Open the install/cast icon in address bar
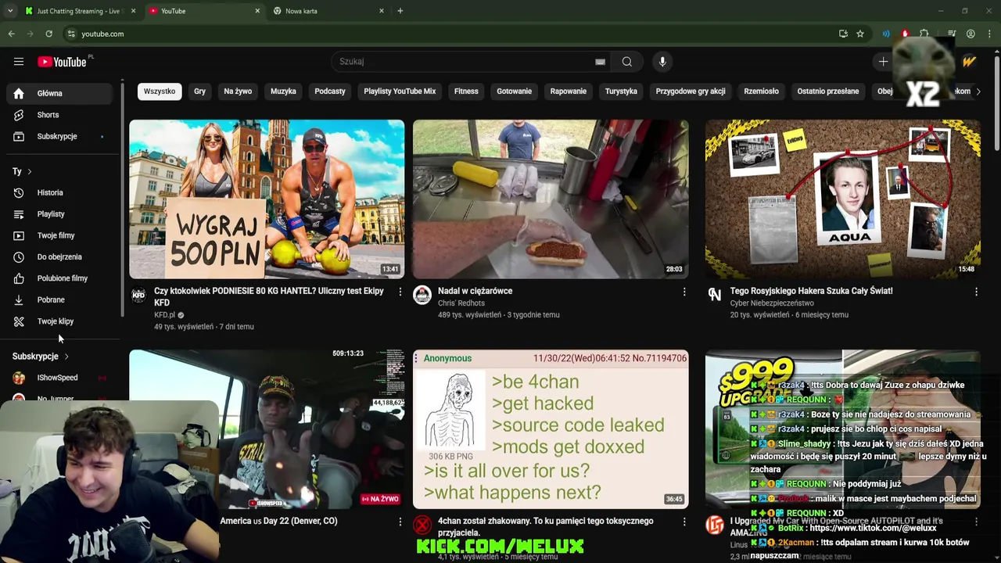This screenshot has width=1001, height=563. tap(843, 34)
